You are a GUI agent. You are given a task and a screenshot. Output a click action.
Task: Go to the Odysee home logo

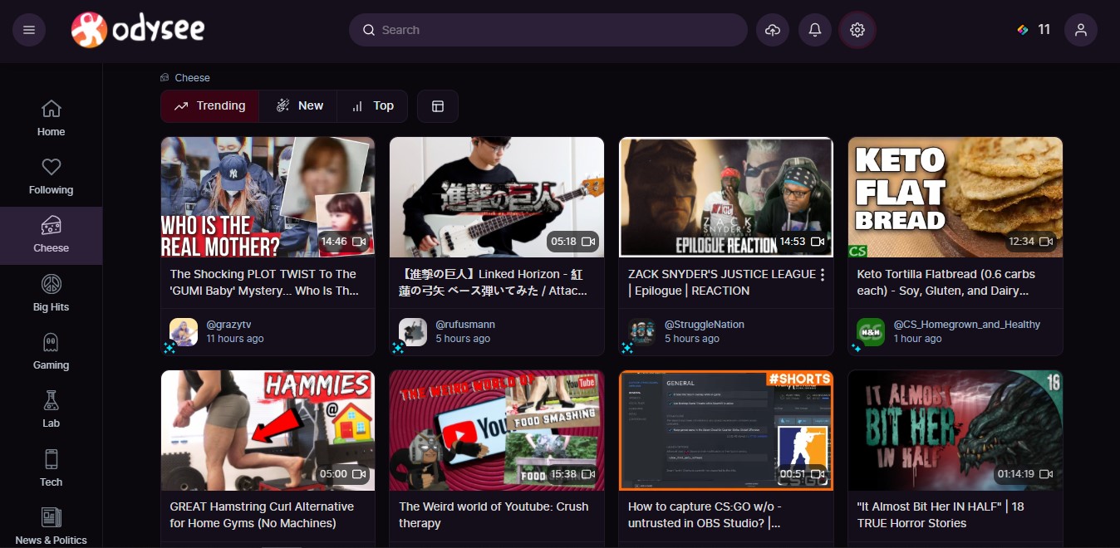coord(138,30)
